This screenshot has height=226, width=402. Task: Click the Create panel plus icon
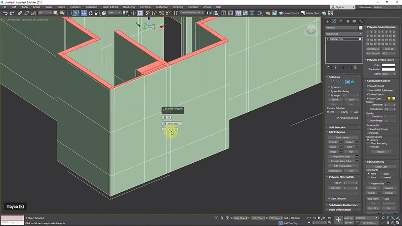[x=327, y=21]
